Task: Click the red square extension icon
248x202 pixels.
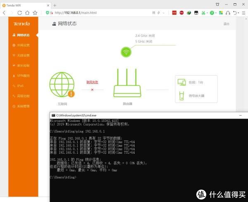Action: [x=174, y=13]
